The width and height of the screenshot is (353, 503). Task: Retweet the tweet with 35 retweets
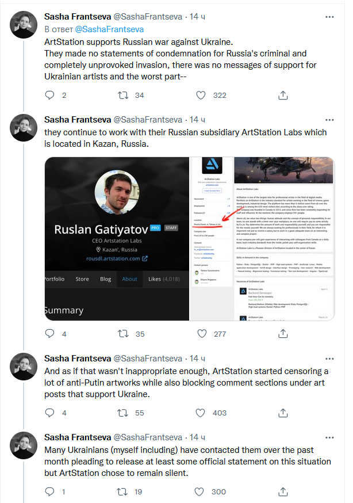[x=123, y=333]
